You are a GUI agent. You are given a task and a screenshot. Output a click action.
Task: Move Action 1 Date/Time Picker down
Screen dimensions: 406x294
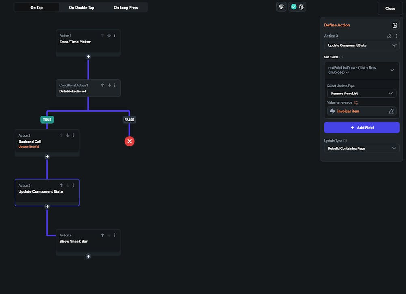tap(109, 35)
